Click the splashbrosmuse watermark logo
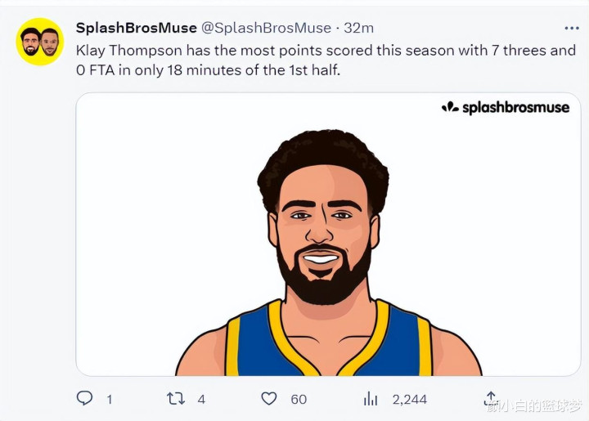Screen dimensions: 589x421 [x=506, y=108]
